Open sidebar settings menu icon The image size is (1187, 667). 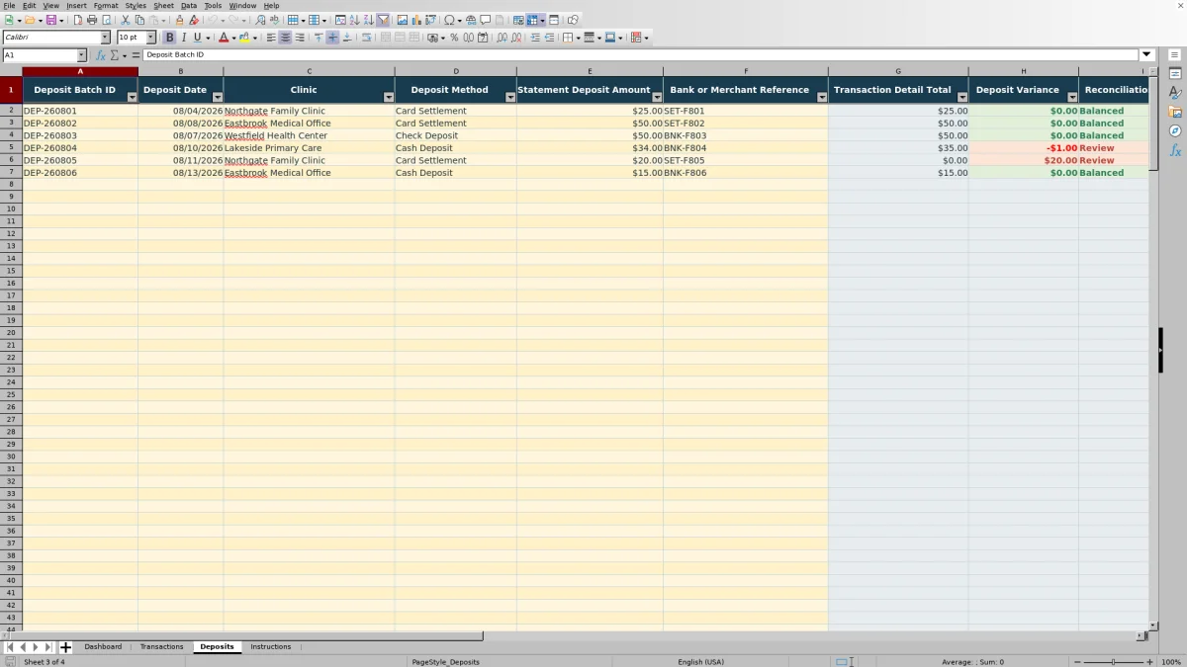[x=1175, y=54]
